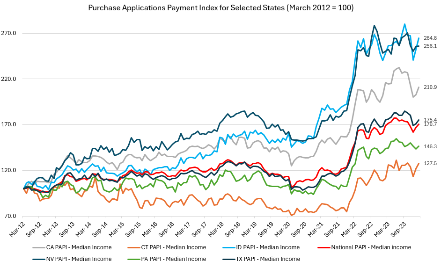Click the chart title text
This screenshot has height=268, width=441.
[x=220, y=8]
